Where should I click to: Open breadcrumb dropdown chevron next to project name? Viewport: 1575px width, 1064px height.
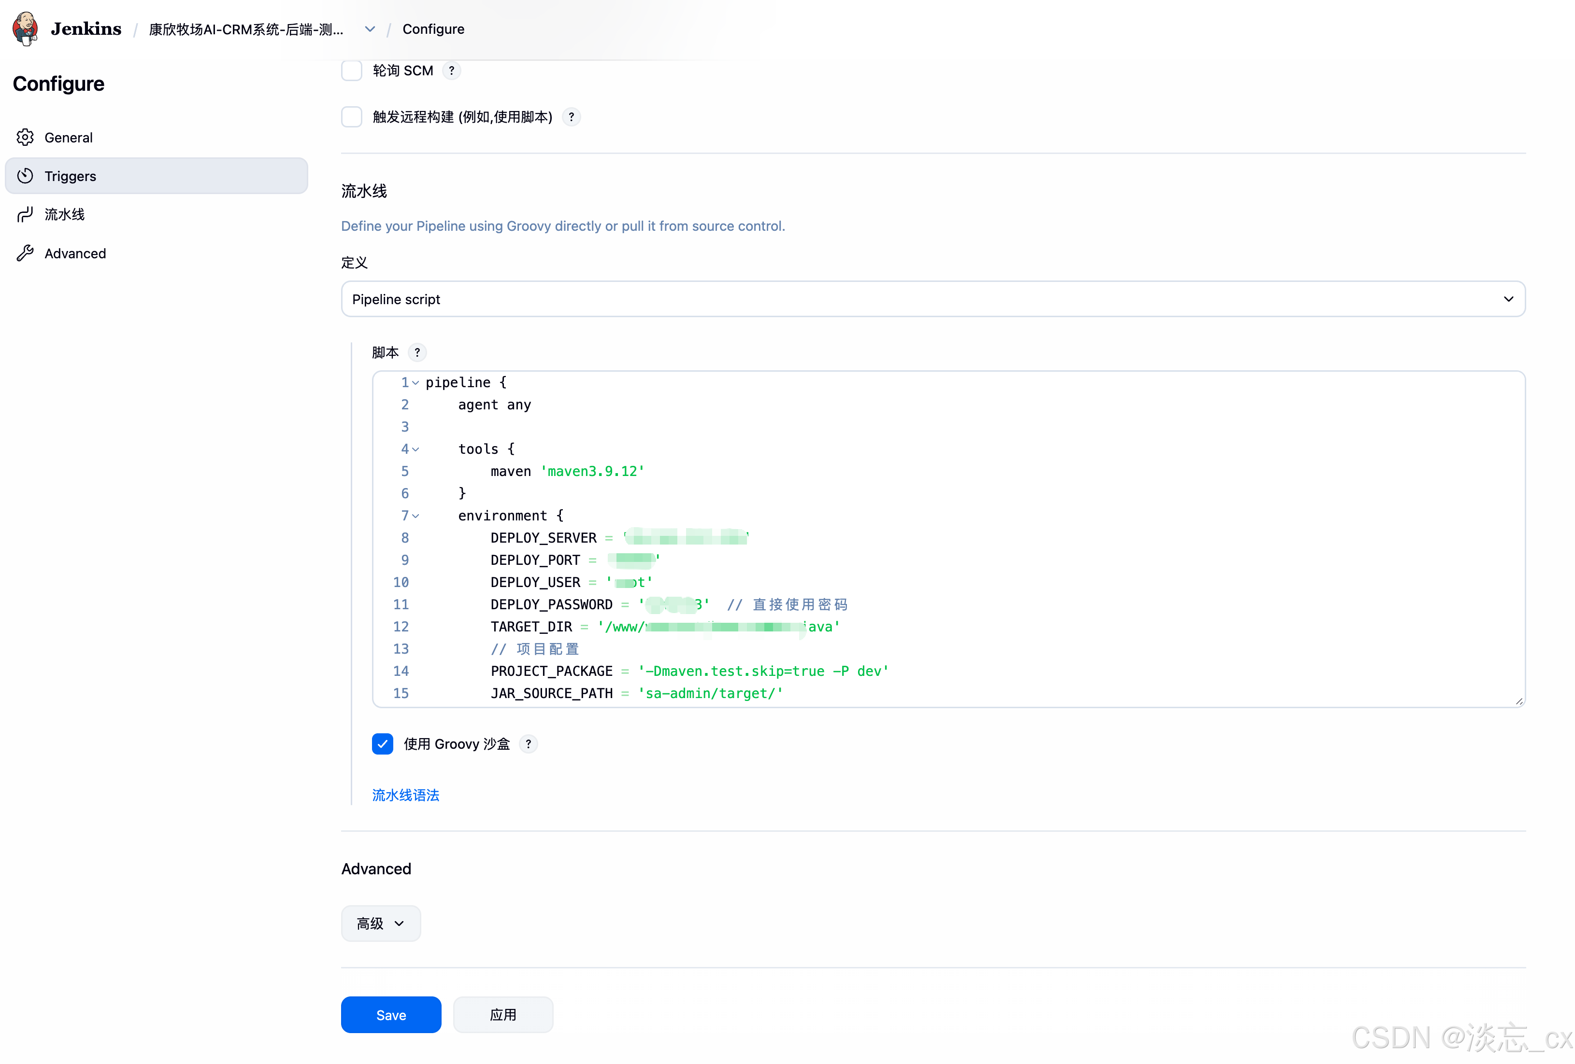point(370,29)
